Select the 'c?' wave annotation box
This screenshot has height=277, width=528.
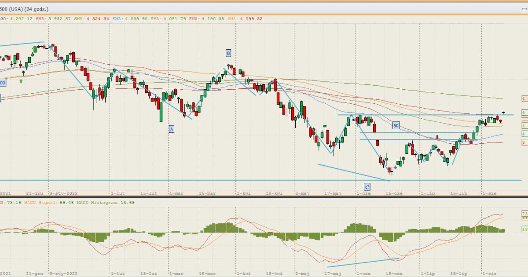click(x=367, y=186)
